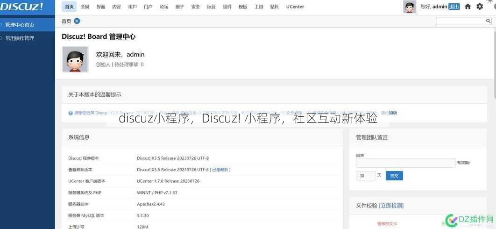Click the Discuz! X3.5 Release 20230726 UTF-8 version text

click(x=173, y=158)
